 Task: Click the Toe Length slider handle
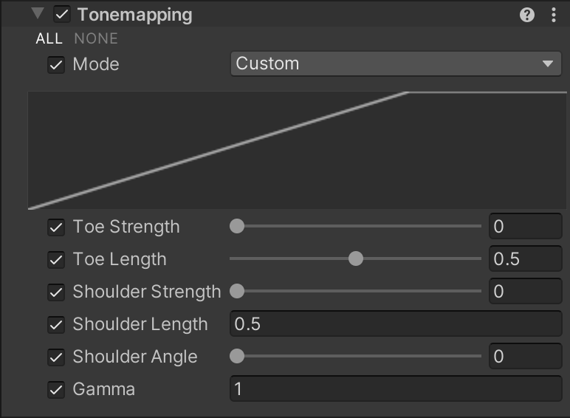(x=356, y=259)
